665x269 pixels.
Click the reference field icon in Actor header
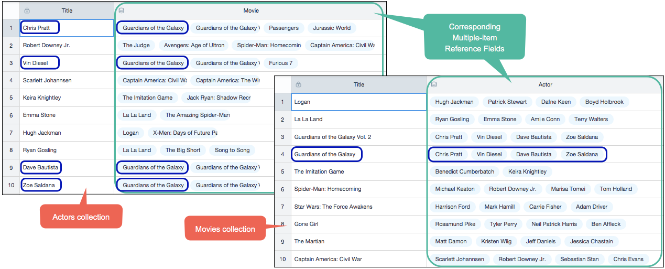tap(434, 84)
